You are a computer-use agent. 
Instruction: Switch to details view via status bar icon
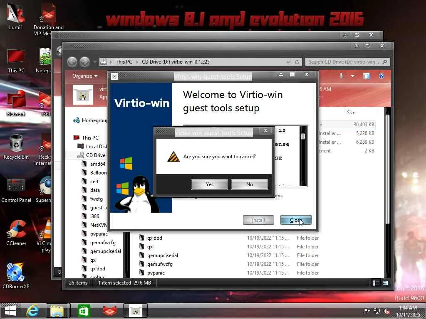pos(376,283)
